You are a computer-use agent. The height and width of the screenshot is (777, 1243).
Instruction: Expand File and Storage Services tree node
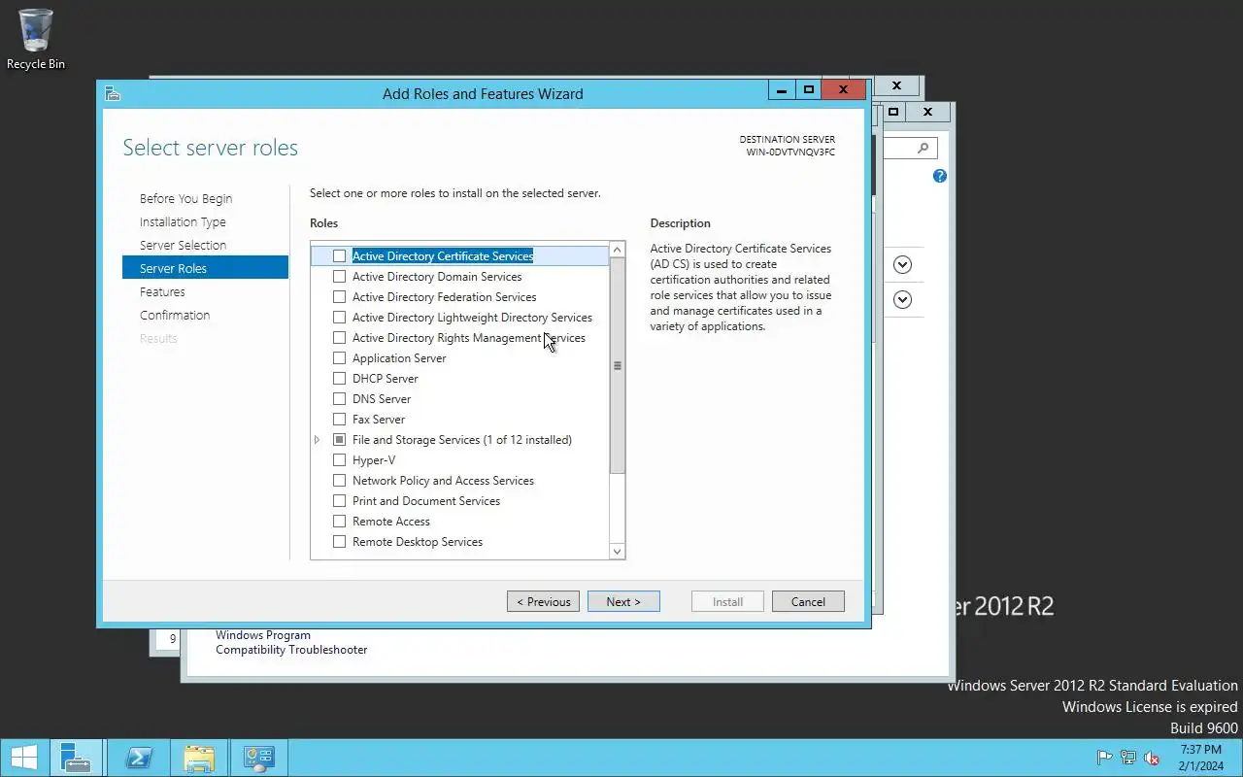coord(318,440)
